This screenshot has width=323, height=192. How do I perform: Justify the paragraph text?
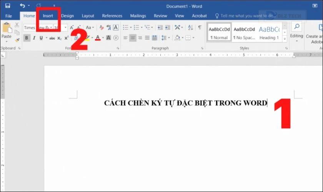coord(147,38)
